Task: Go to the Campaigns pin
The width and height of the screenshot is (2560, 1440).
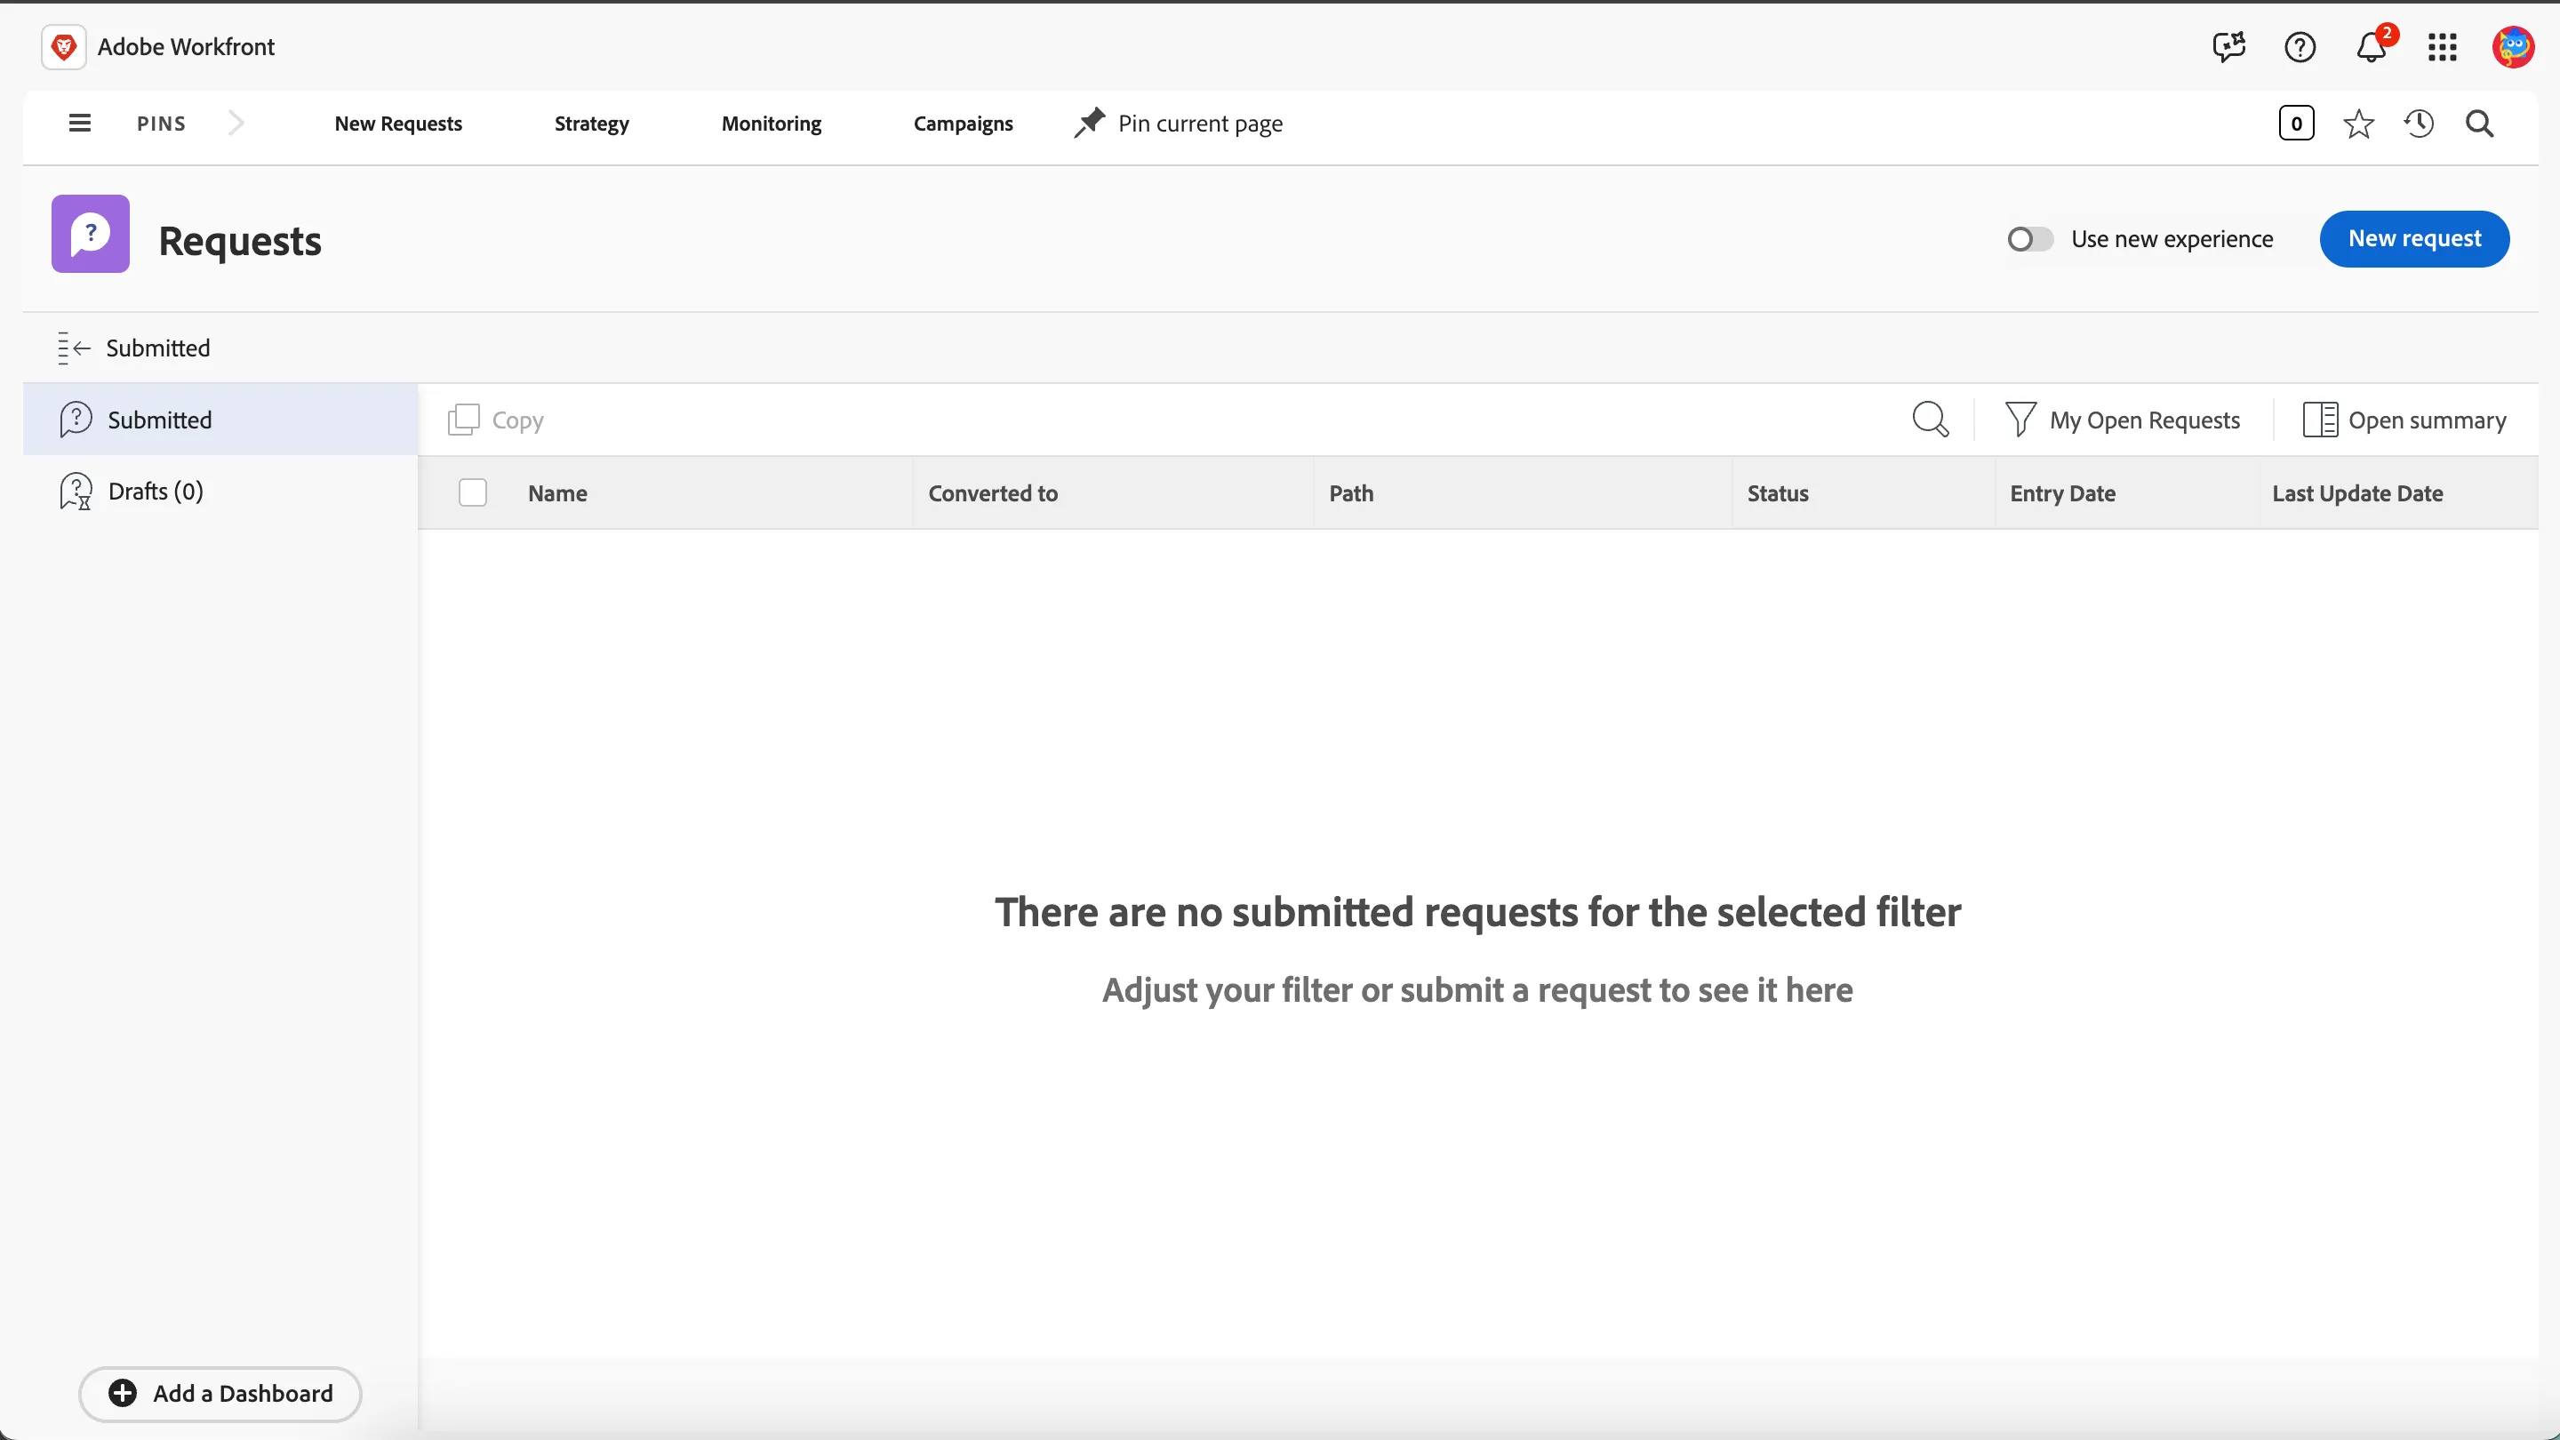Action: tap(963, 124)
